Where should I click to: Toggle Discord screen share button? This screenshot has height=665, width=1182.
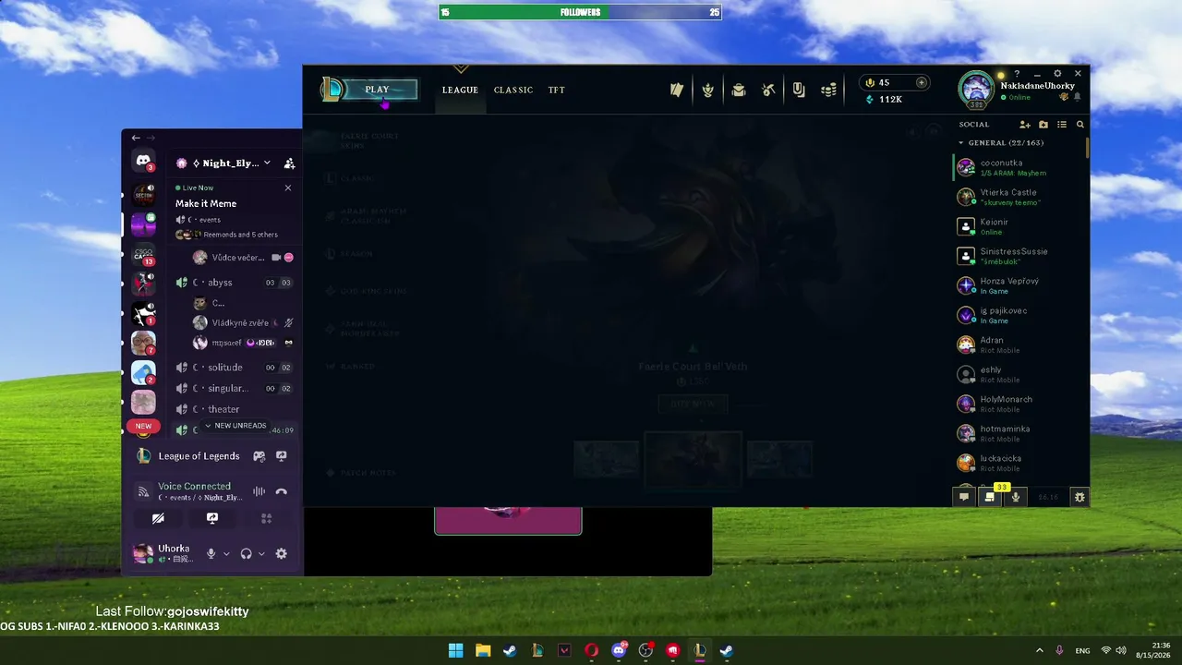(212, 519)
